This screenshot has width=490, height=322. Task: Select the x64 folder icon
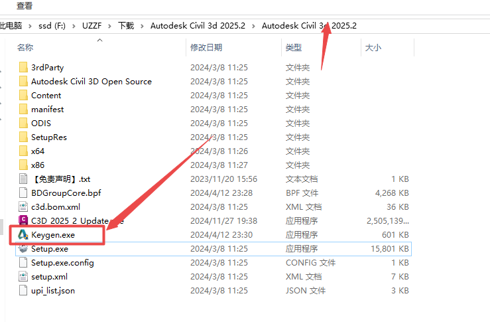pyautogui.click(x=23, y=151)
